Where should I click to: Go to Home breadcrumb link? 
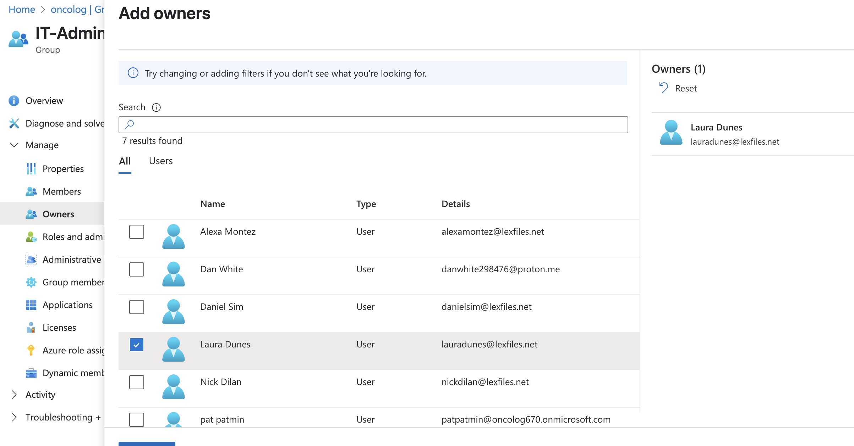22,10
